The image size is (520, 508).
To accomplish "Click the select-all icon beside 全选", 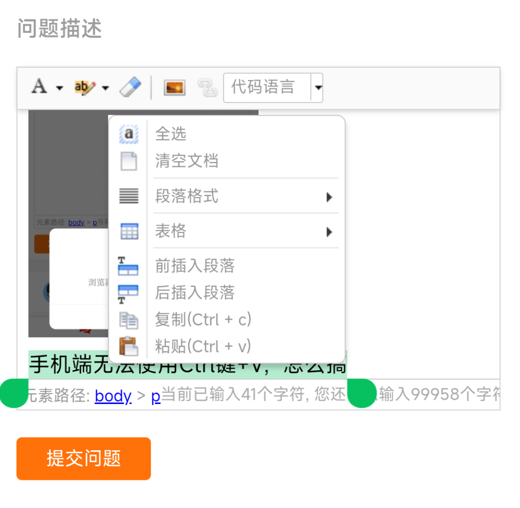I will (x=128, y=134).
